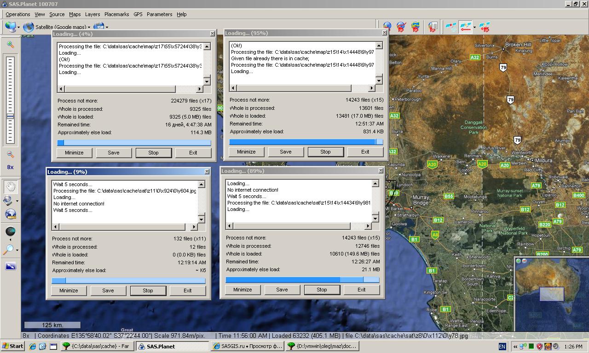Click the placemarks list manager icon

click(433, 27)
